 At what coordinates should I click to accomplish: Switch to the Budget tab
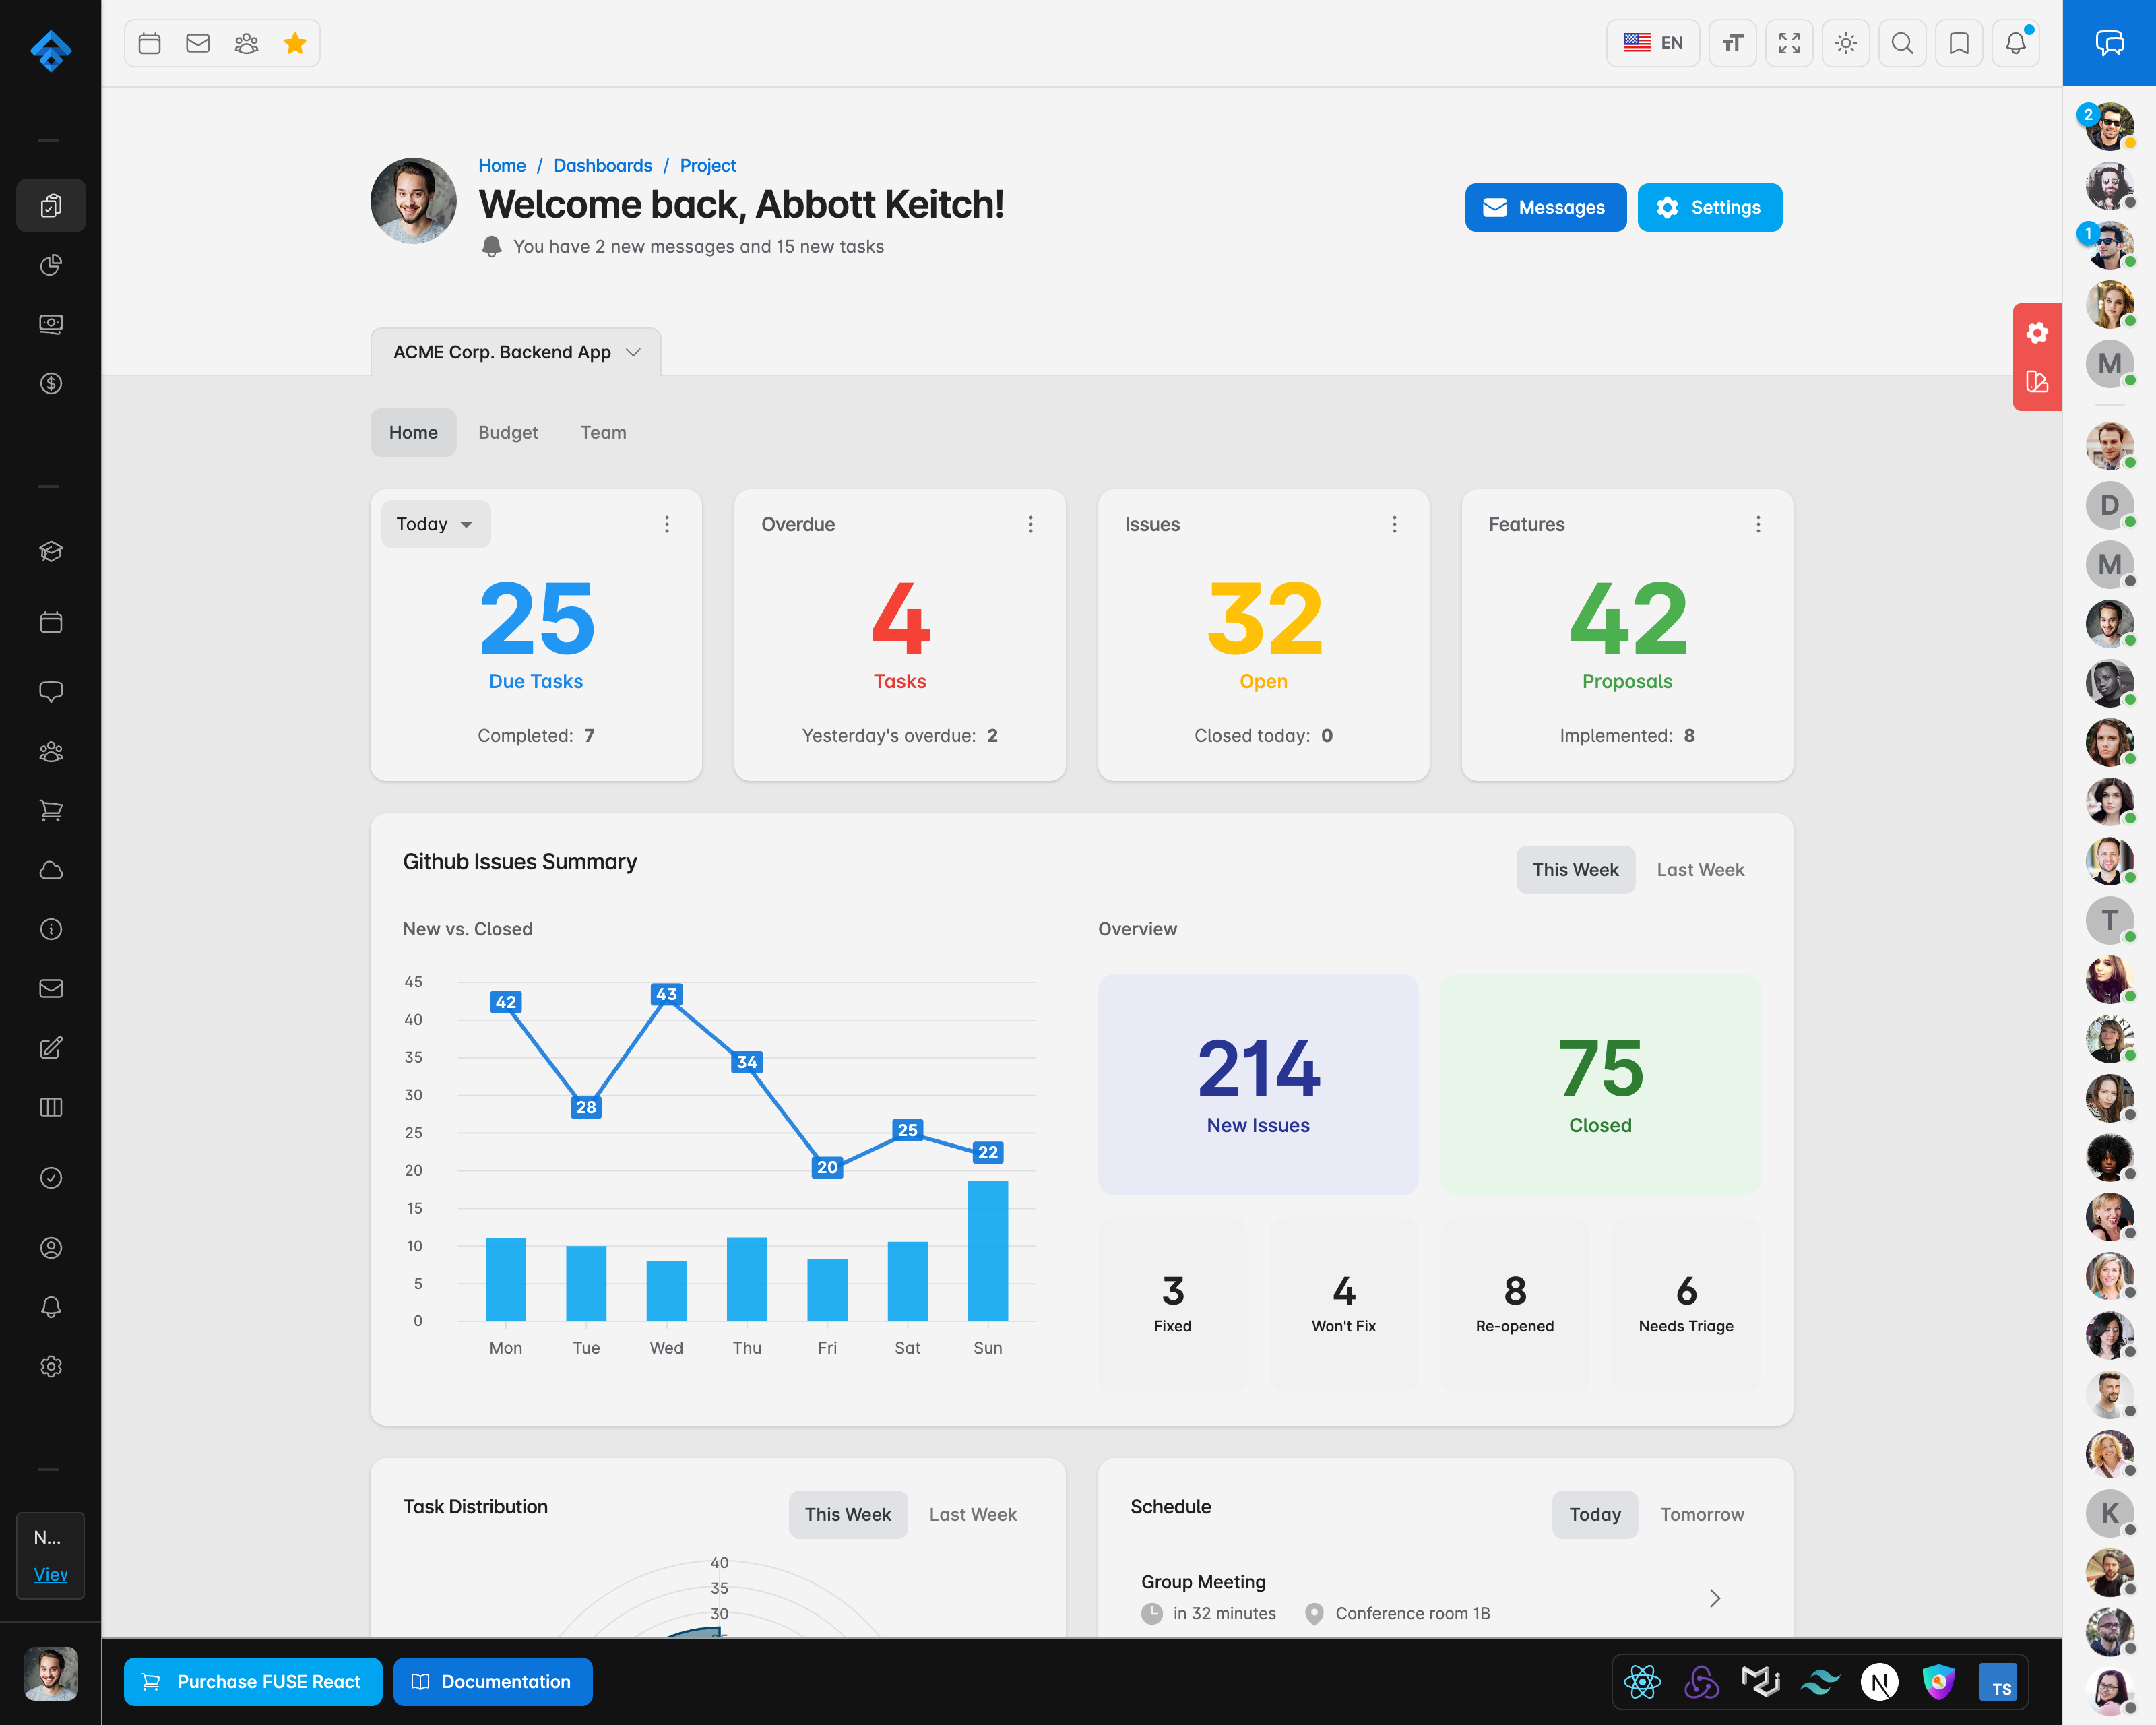coord(508,432)
